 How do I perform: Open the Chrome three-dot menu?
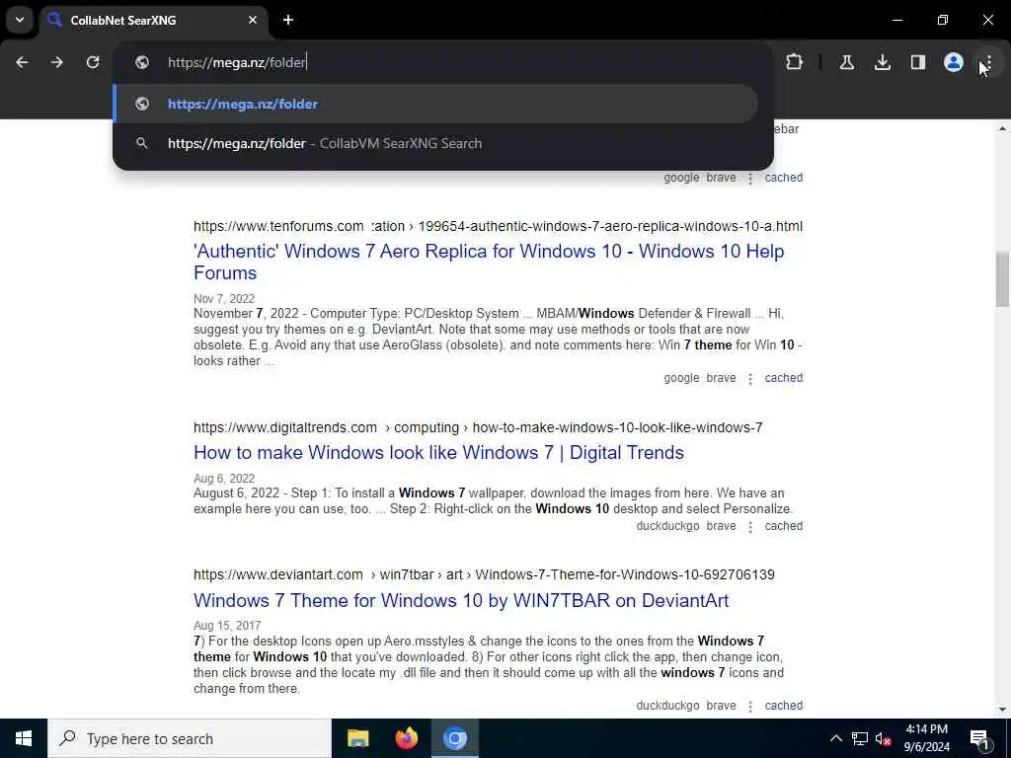click(988, 62)
